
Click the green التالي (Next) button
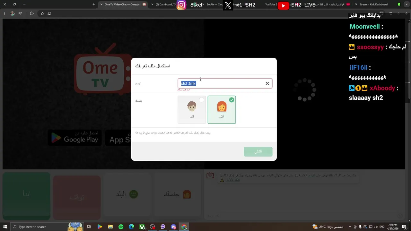point(258,151)
